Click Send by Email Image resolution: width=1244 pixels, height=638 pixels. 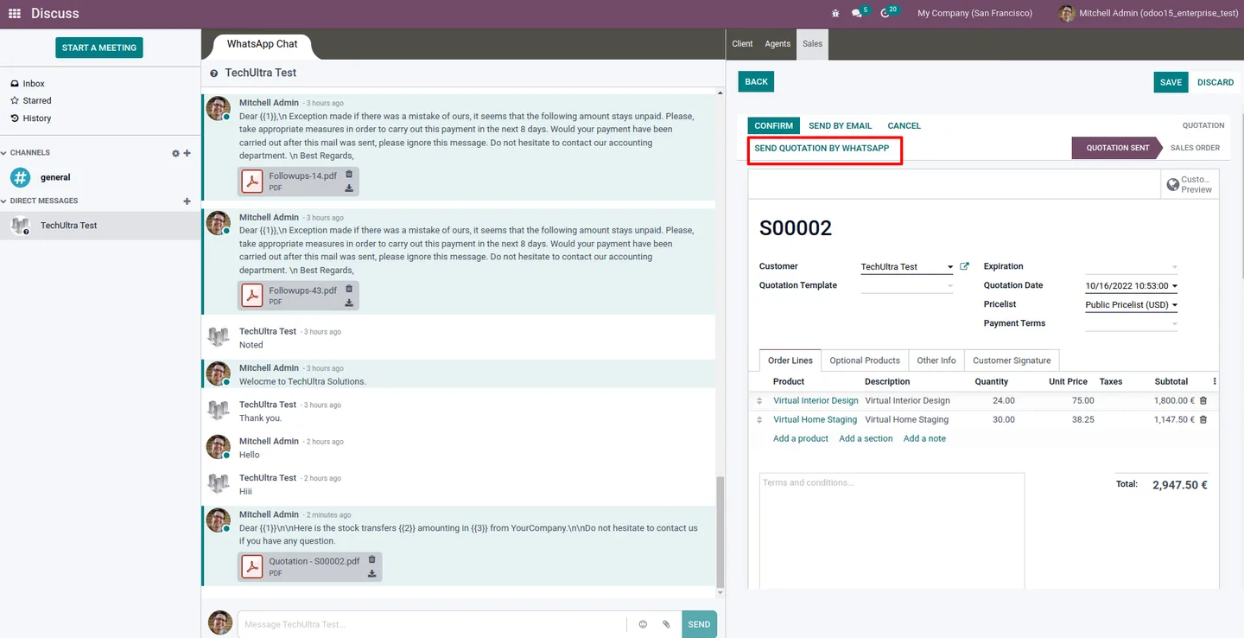(x=840, y=125)
